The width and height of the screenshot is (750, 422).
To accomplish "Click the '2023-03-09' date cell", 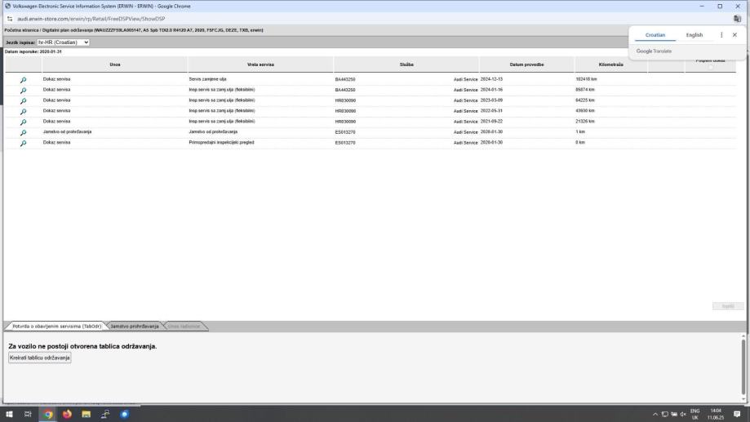I will pos(491,100).
